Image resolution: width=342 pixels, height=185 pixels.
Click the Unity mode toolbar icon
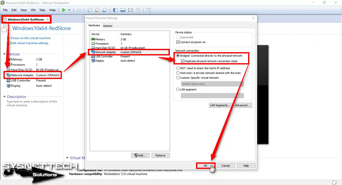tap(138, 10)
